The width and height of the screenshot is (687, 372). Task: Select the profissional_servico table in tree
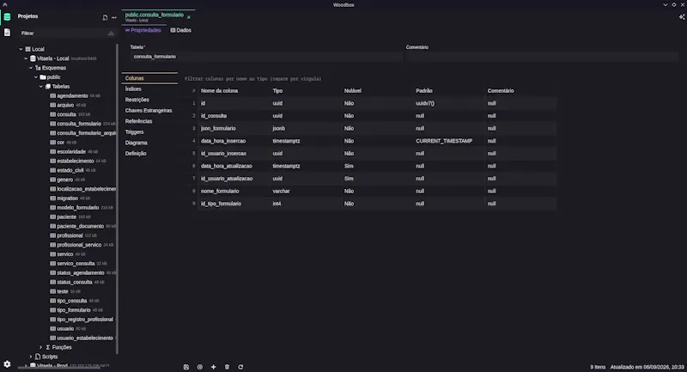(x=79, y=245)
